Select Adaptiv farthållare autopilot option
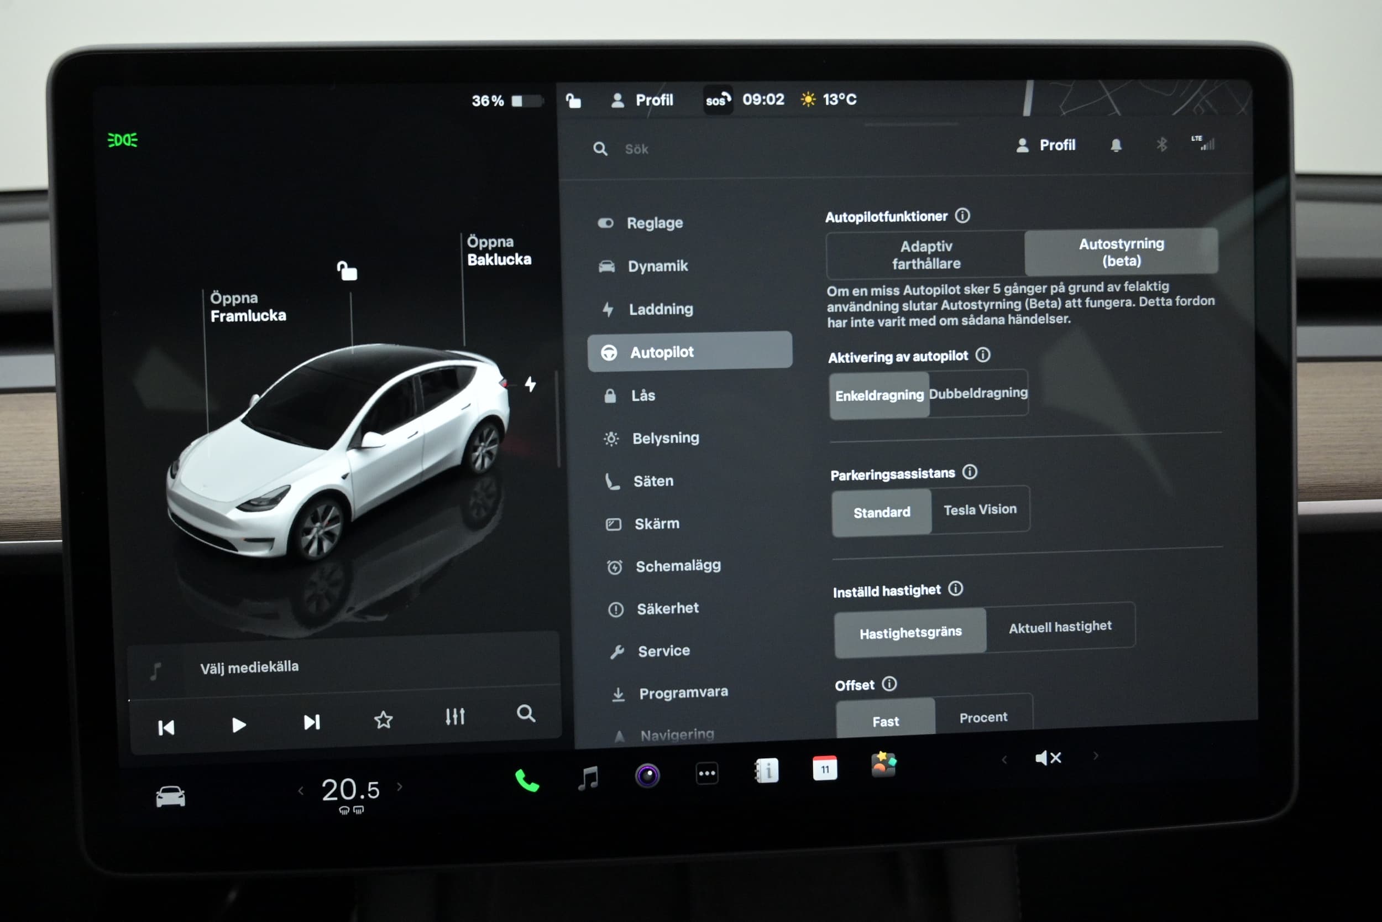1382x922 pixels. point(925,254)
